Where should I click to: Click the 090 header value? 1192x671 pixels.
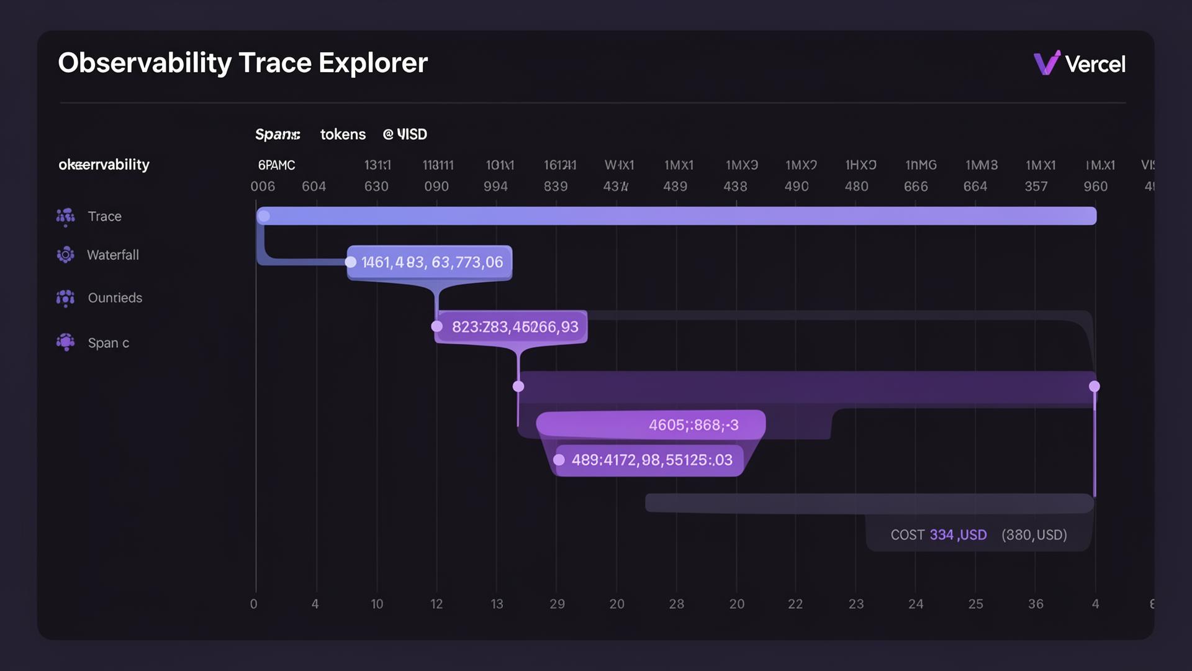(436, 186)
